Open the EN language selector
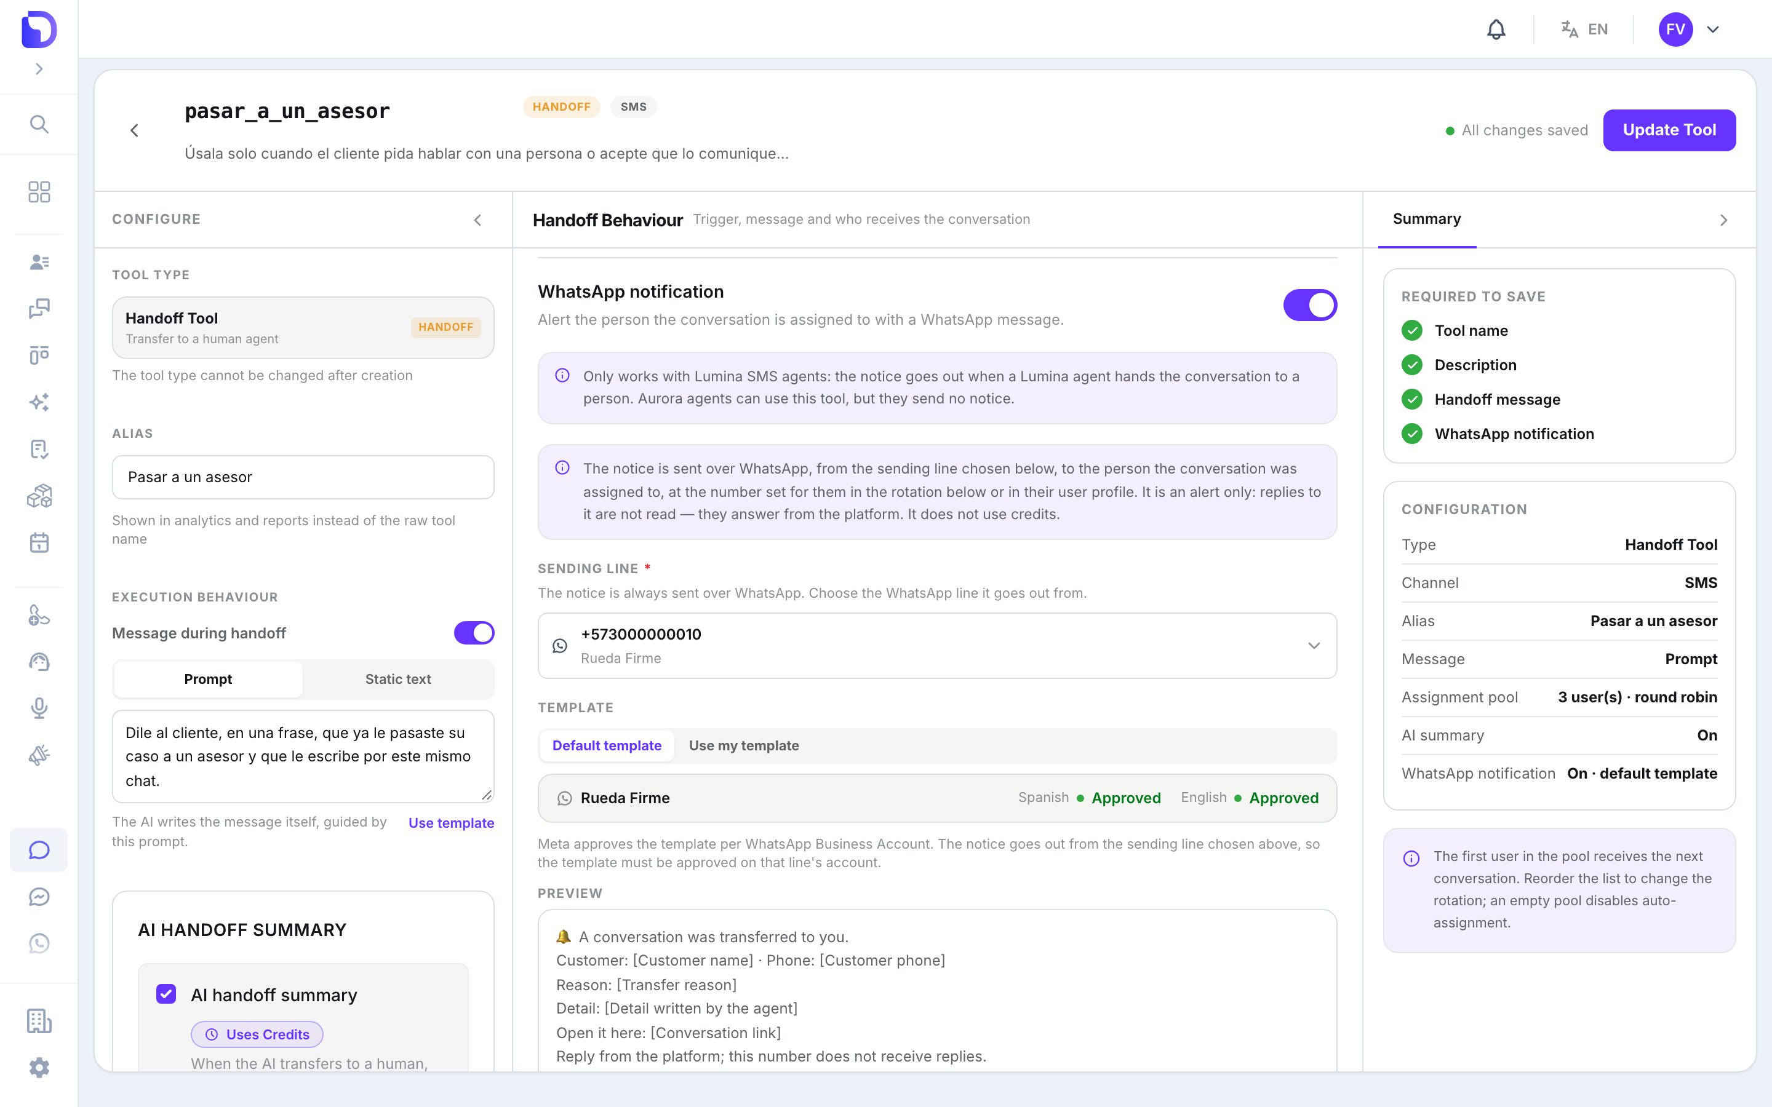The height and width of the screenshot is (1107, 1772). click(x=1584, y=30)
